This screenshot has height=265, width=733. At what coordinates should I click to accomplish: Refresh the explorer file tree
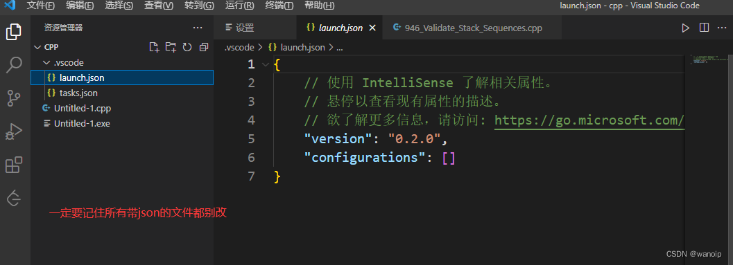click(x=187, y=47)
